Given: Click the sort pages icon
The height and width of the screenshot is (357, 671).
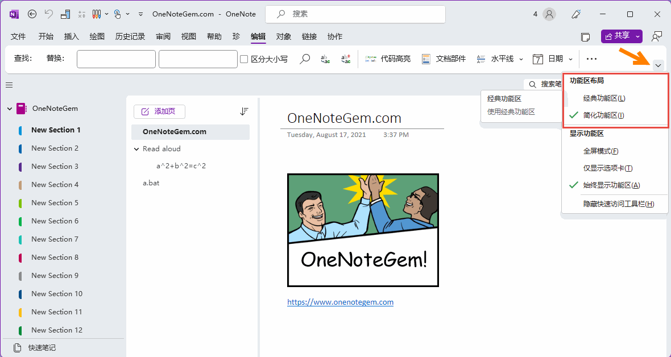Looking at the screenshot, I should pos(244,112).
